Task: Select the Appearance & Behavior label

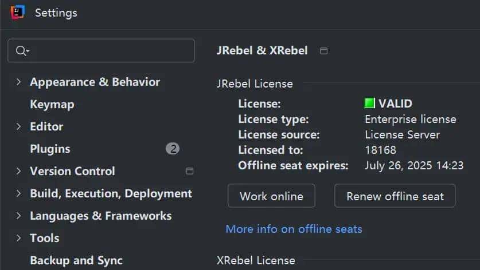Action: point(95,82)
